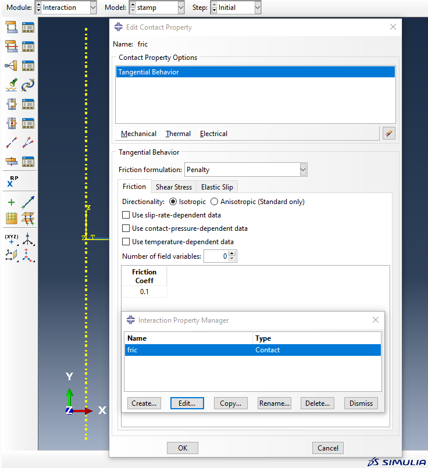Select the Create Constraint tool icon
Image resolution: width=428 pixels, height=468 pixels.
[12, 66]
